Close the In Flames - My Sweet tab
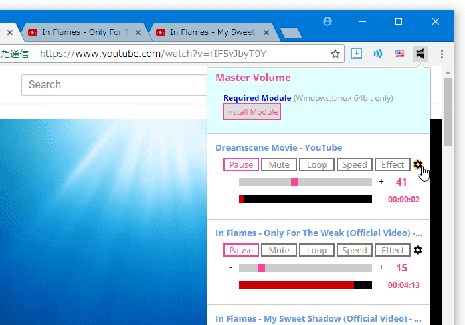 click(266, 32)
